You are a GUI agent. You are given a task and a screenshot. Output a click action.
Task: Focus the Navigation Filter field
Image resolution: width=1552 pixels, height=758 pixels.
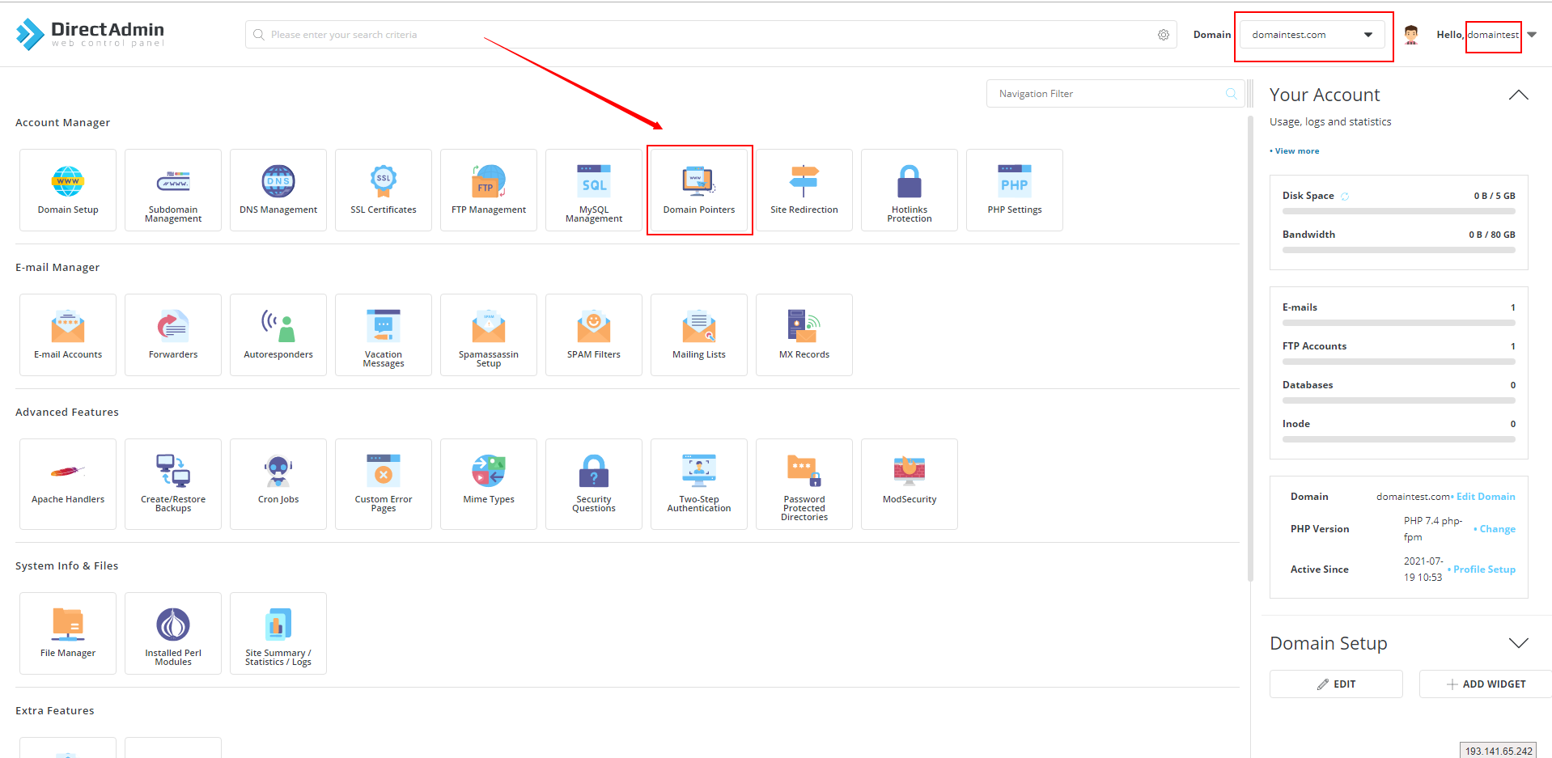pyautogui.click(x=1115, y=94)
